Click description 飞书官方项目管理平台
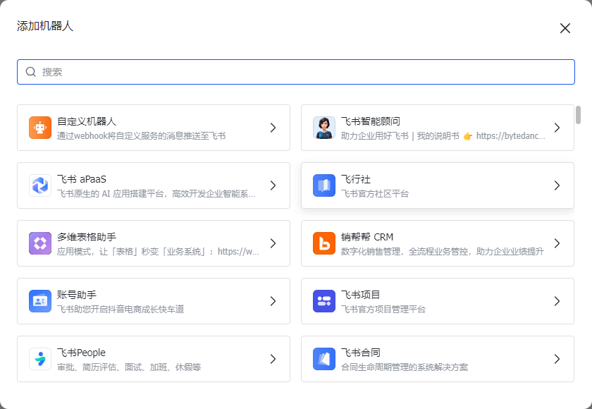This screenshot has width=592, height=409. tap(383, 310)
